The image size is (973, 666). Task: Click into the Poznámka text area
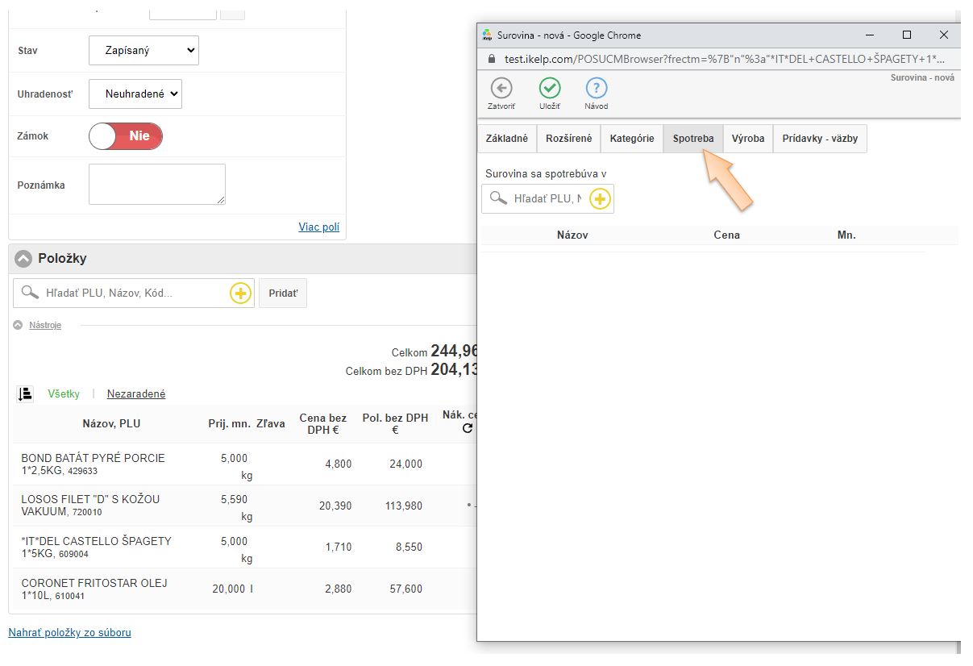point(156,185)
